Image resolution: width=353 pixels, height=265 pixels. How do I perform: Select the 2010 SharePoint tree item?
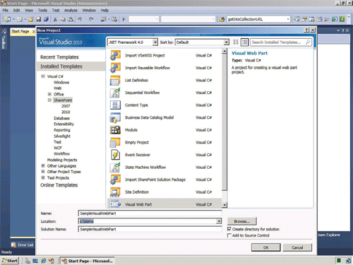(x=66, y=112)
